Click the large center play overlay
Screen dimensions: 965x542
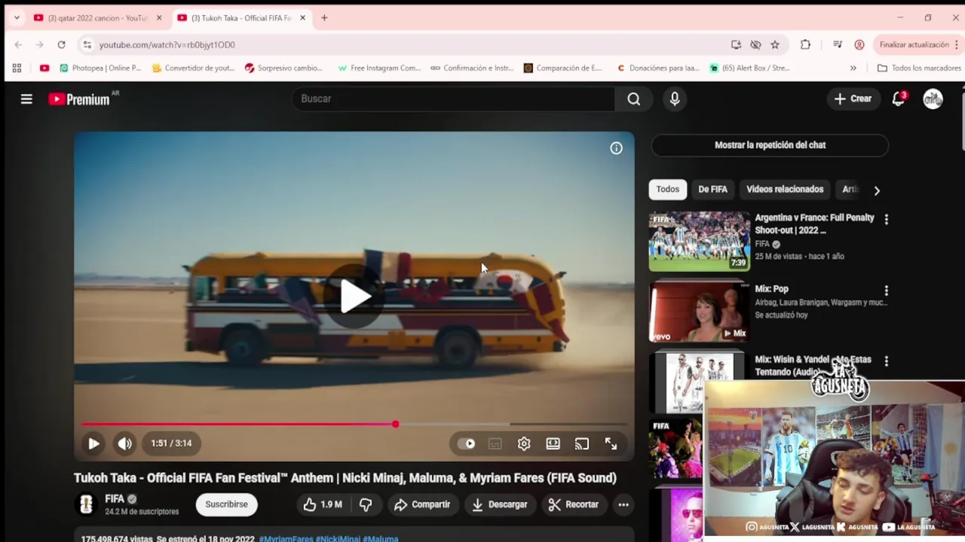click(x=354, y=296)
